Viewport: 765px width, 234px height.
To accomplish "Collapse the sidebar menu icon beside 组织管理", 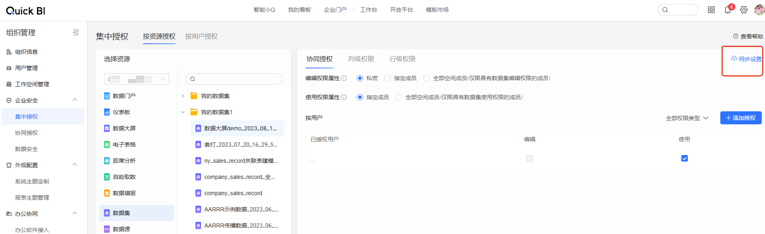I will coord(76,32).
